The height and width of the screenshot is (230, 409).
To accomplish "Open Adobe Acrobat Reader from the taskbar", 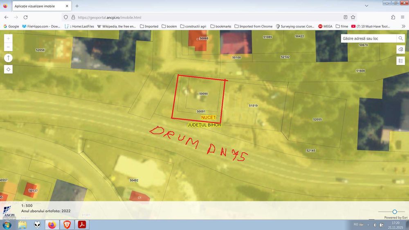I will [x=82, y=225].
